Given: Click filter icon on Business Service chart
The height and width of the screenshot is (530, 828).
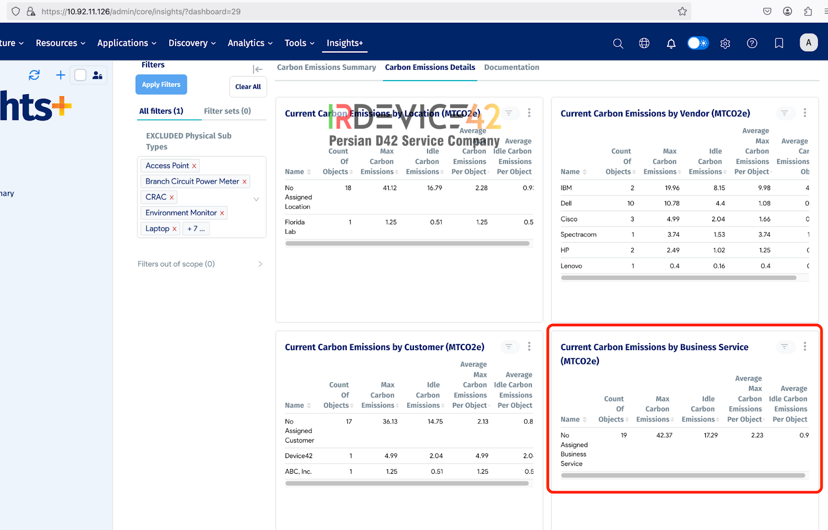Looking at the screenshot, I should pos(785,346).
